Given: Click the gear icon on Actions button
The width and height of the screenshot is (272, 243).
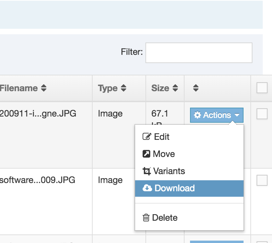Looking at the screenshot, I should pos(197,115).
